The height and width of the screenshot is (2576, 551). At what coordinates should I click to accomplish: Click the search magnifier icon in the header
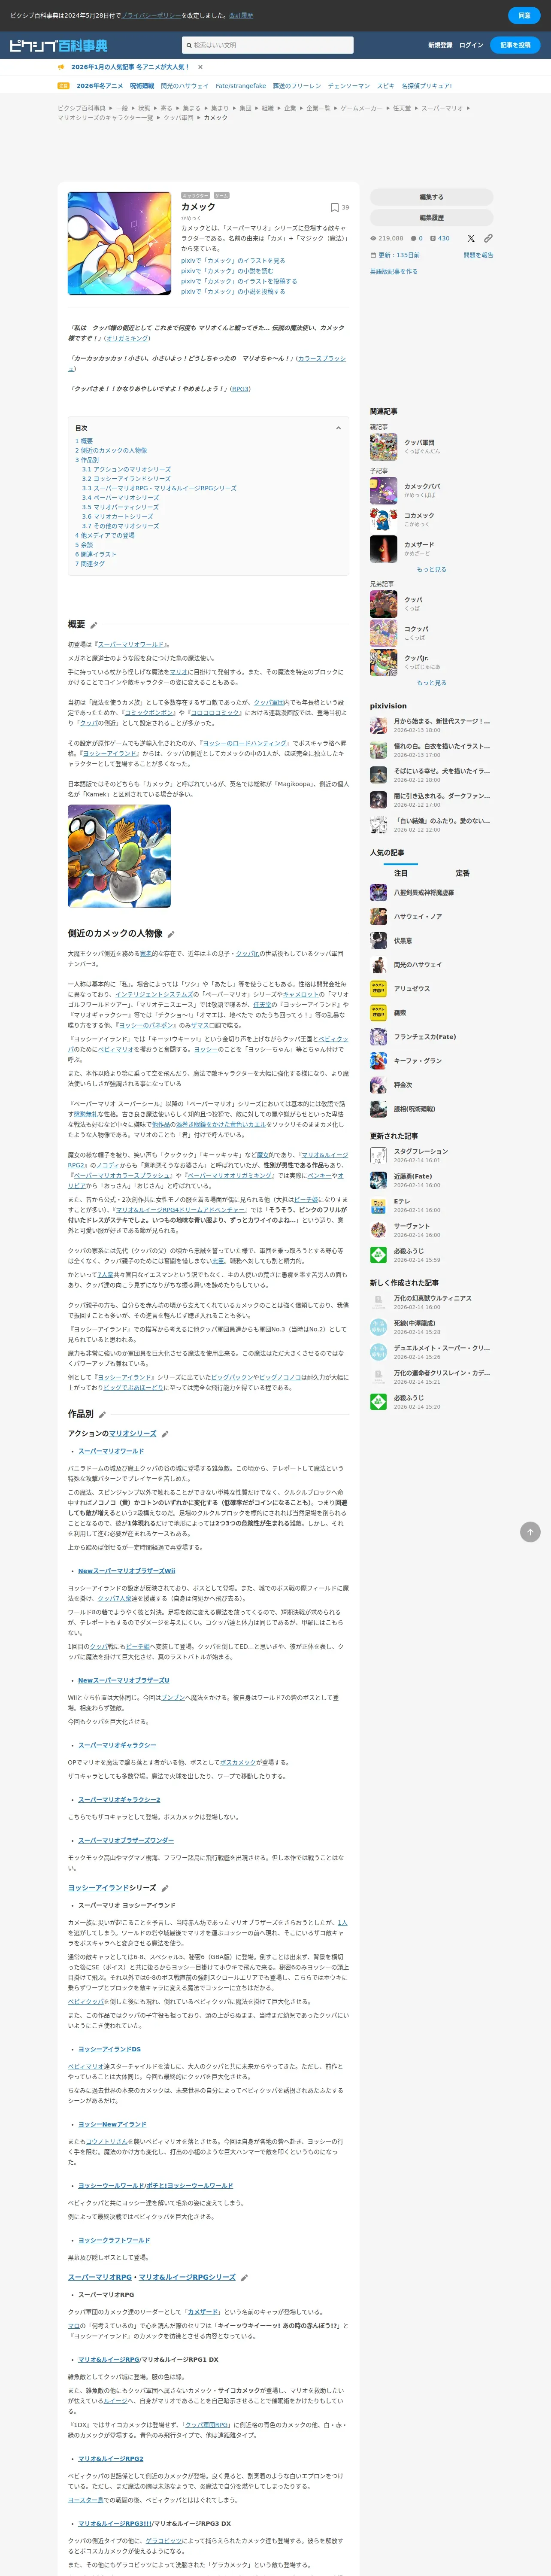[188, 45]
